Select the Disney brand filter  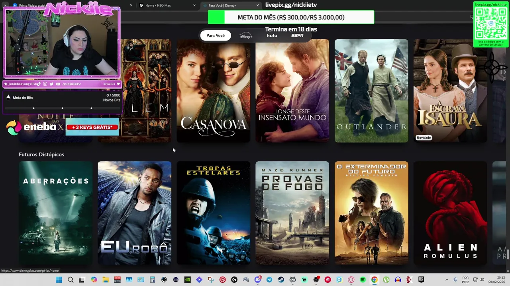pos(246,36)
